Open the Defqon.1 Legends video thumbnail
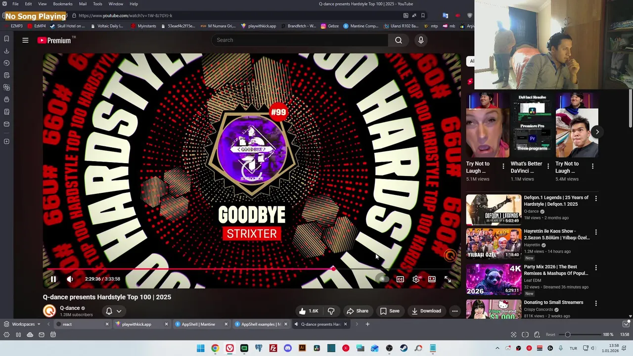Viewport: 633px width, 356px height. tap(494, 210)
